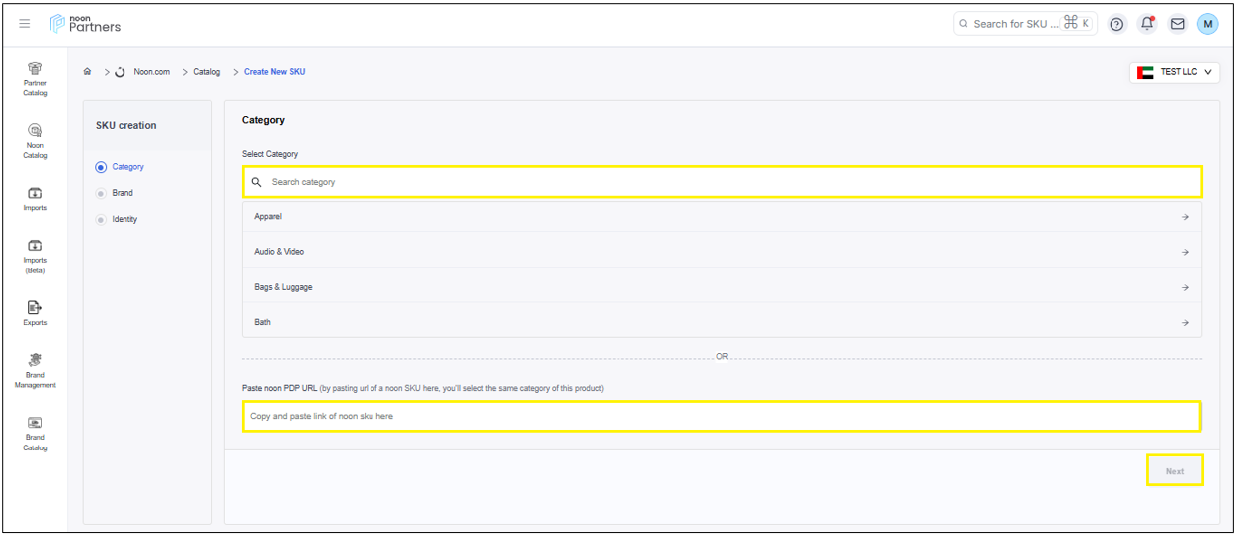Open the TEST LLC store dropdown
The width and height of the screenshot is (1236, 536).
(1175, 72)
